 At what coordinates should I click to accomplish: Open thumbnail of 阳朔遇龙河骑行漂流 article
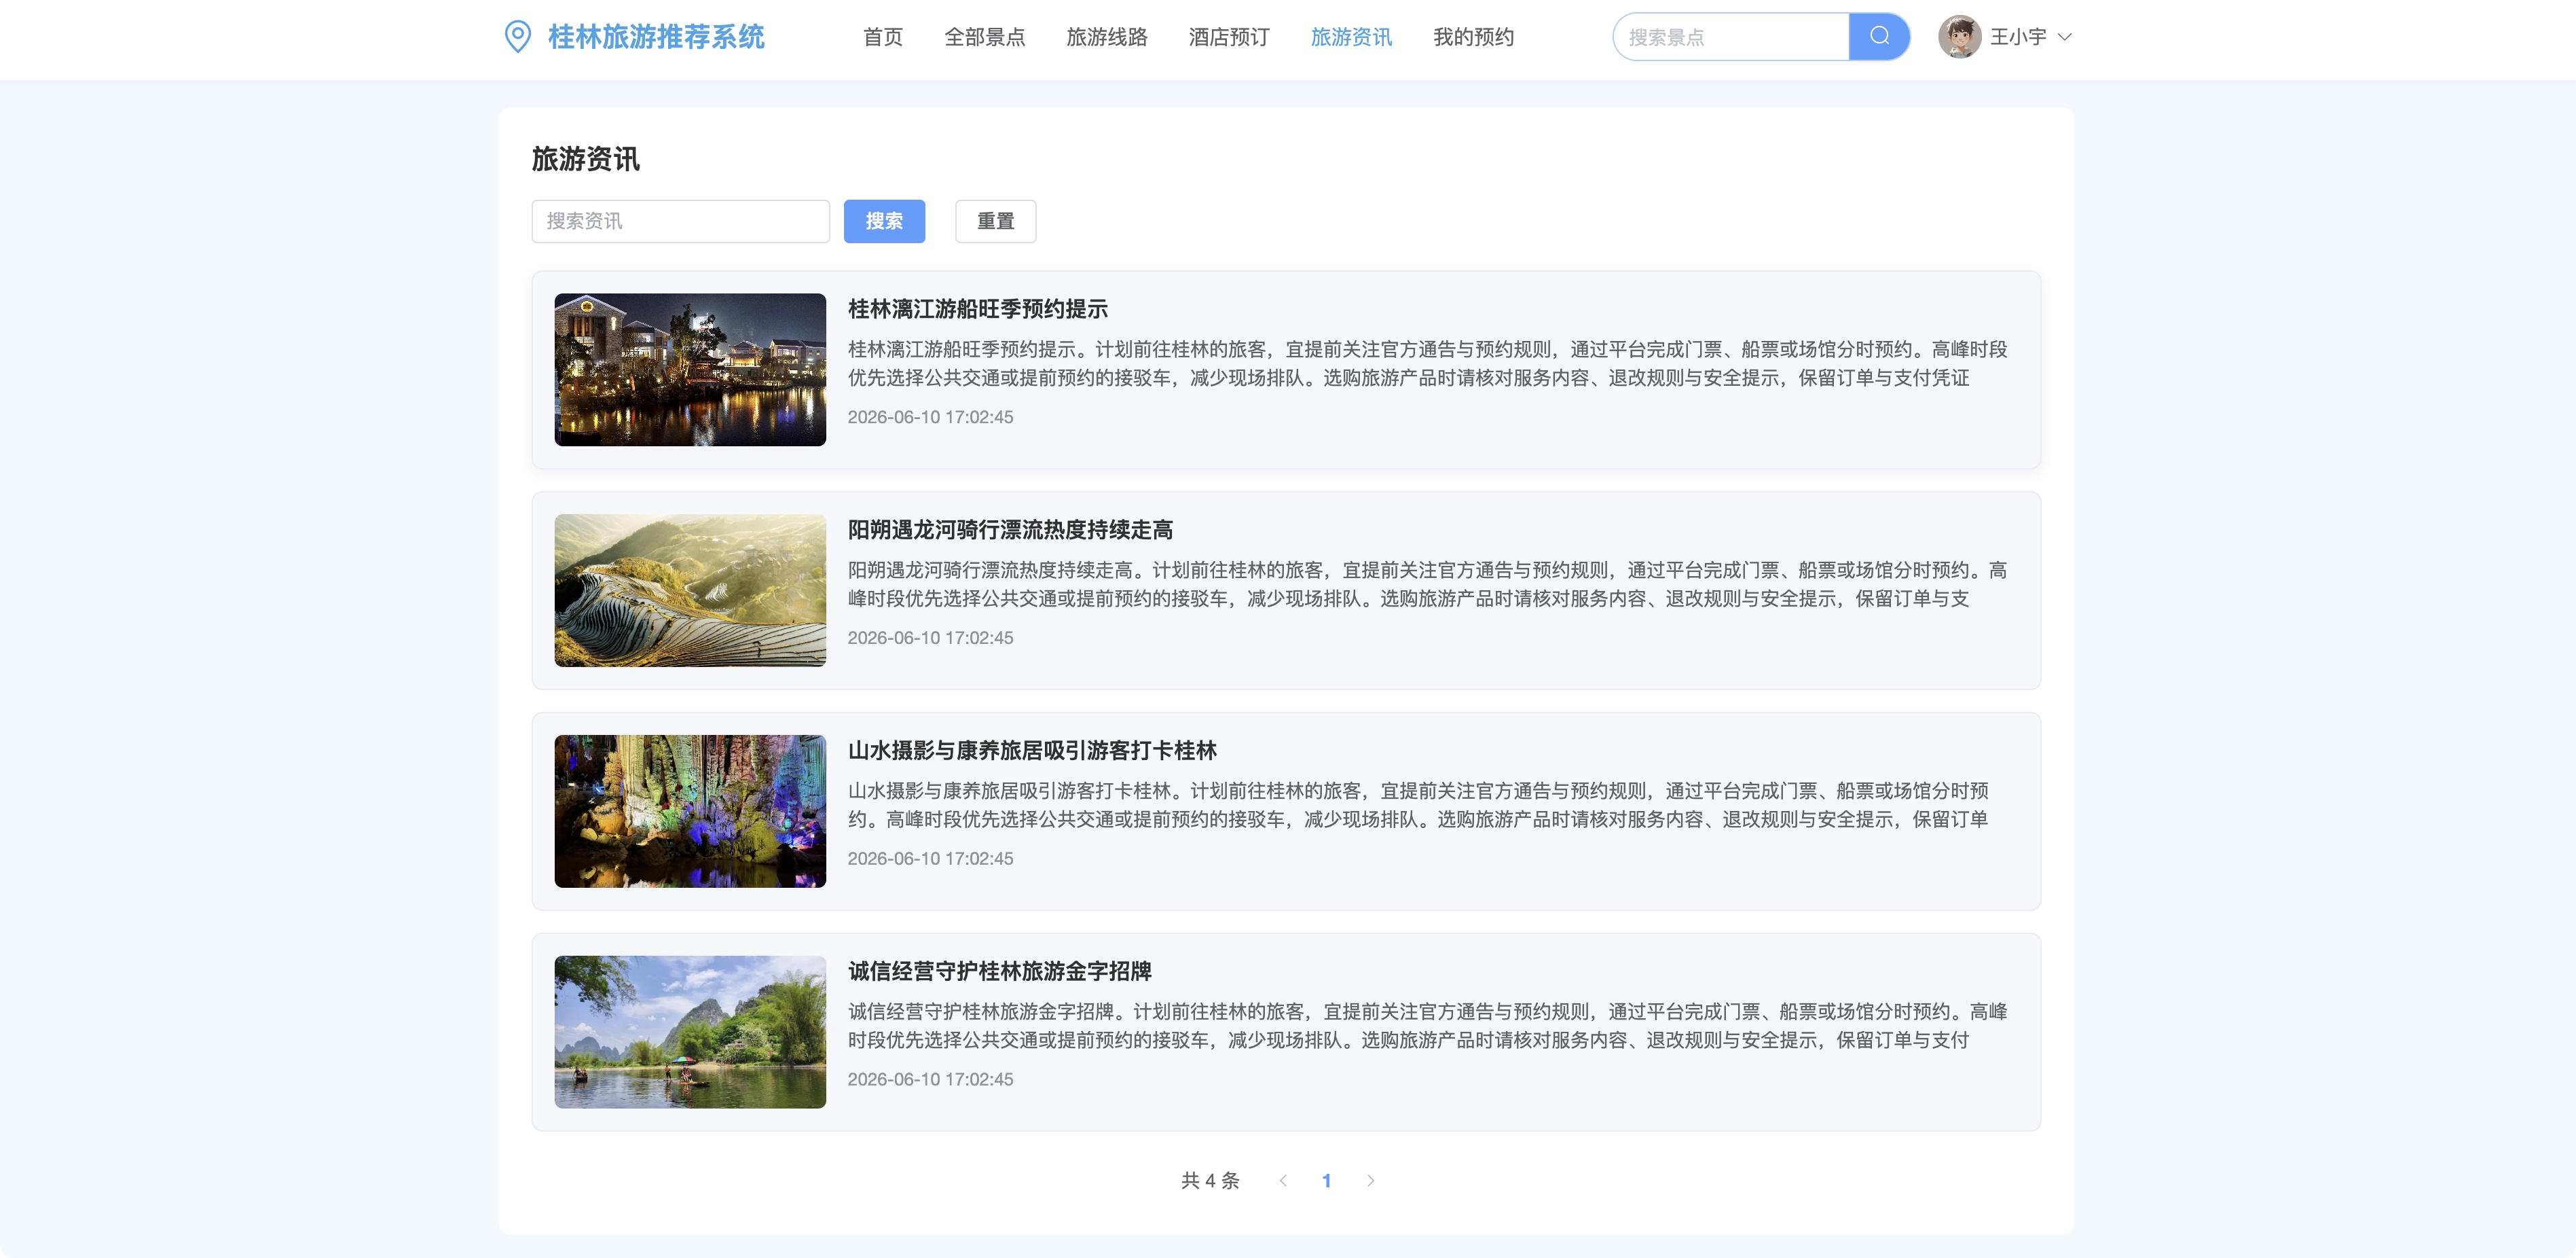click(690, 590)
